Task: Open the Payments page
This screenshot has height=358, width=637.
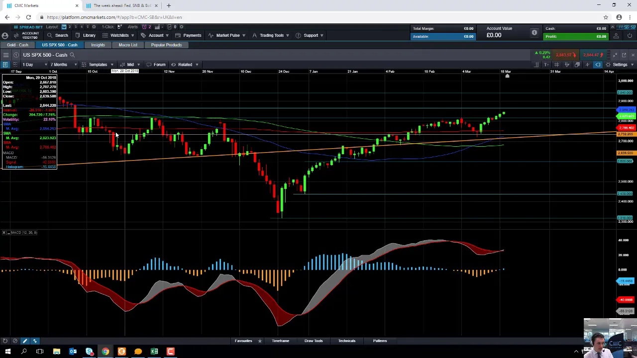Action: (x=188, y=35)
